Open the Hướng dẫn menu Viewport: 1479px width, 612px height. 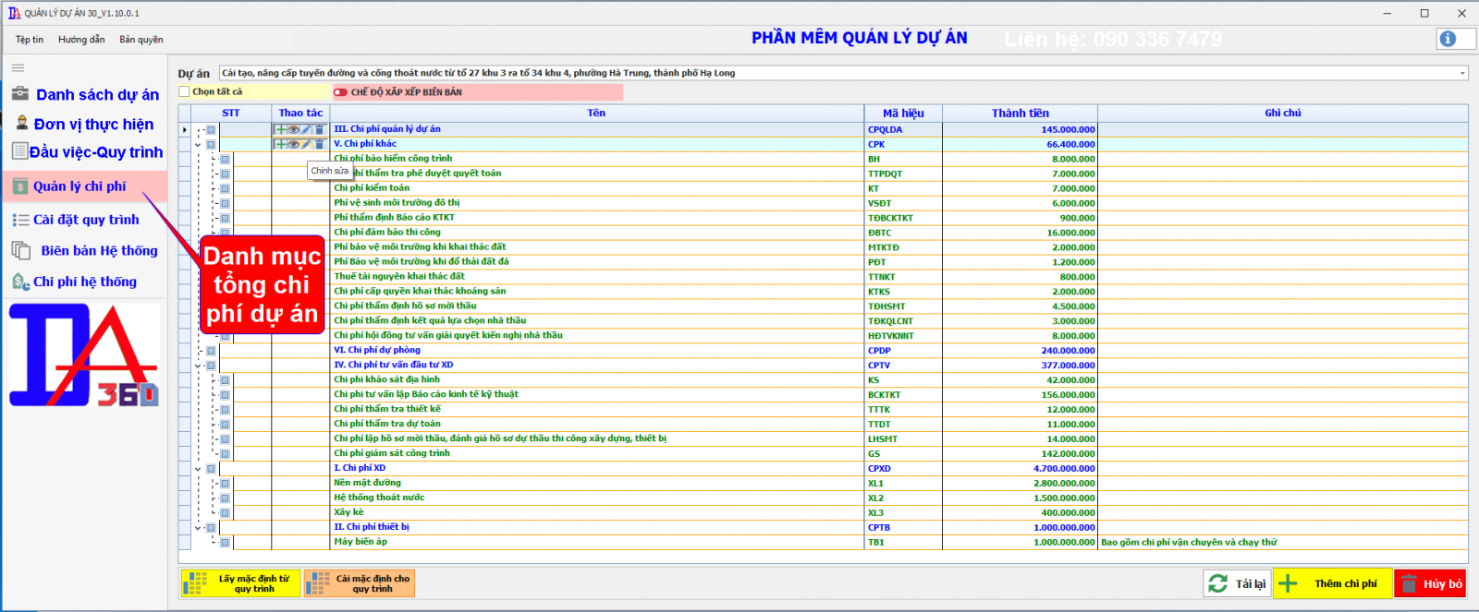pos(81,40)
